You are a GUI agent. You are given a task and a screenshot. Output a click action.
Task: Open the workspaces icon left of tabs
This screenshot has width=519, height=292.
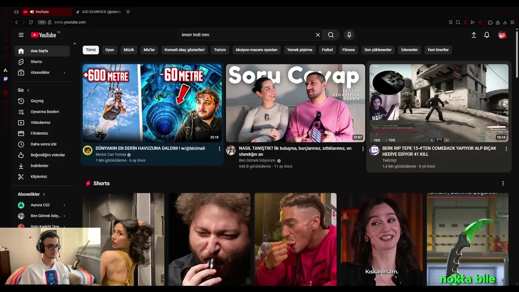click(x=16, y=12)
